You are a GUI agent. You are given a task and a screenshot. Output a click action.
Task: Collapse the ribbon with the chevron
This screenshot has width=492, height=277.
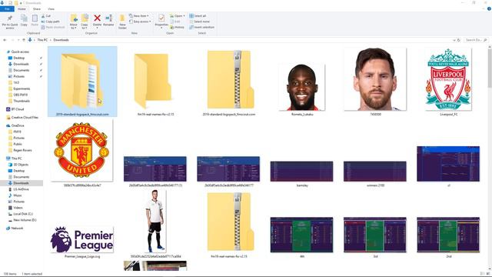coord(484,8)
